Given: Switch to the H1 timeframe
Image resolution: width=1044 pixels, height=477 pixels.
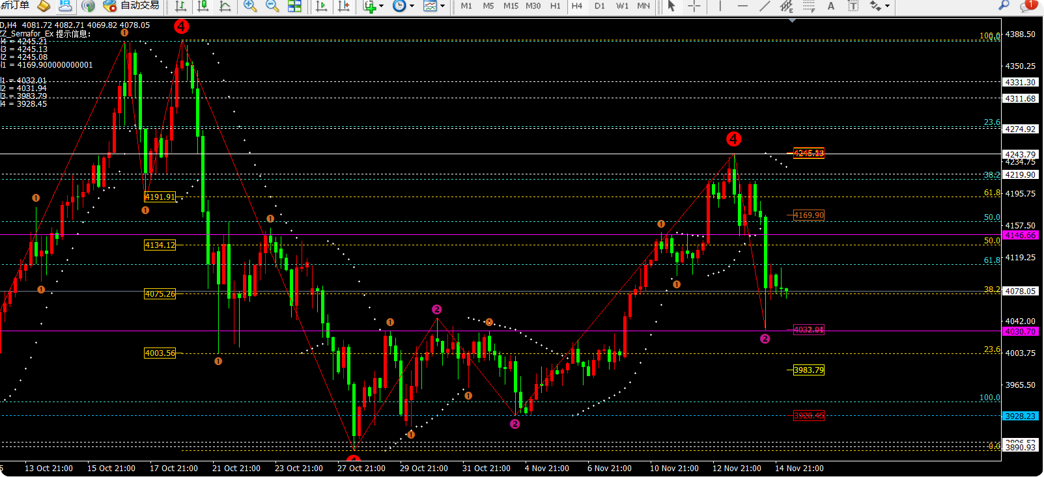Looking at the screenshot, I should (555, 6).
